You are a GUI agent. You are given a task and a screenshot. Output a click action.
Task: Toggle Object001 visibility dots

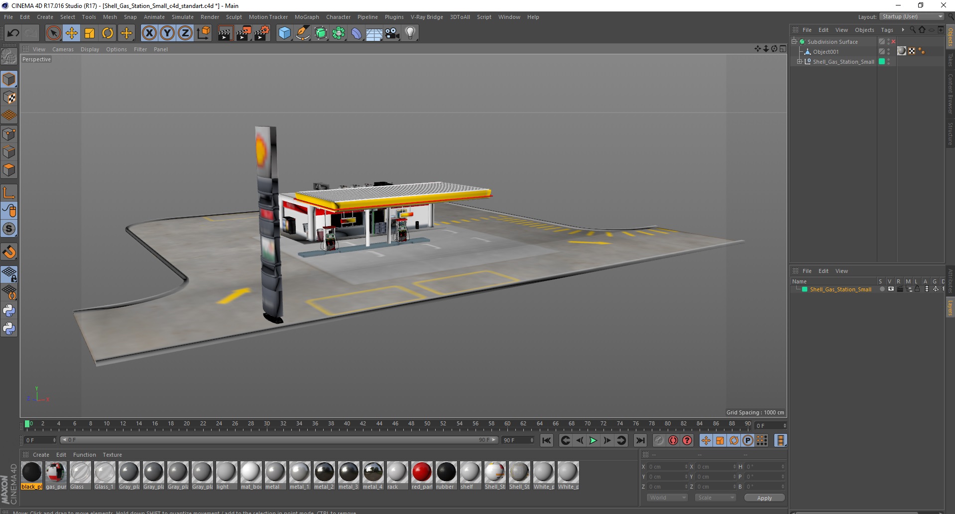(x=889, y=51)
